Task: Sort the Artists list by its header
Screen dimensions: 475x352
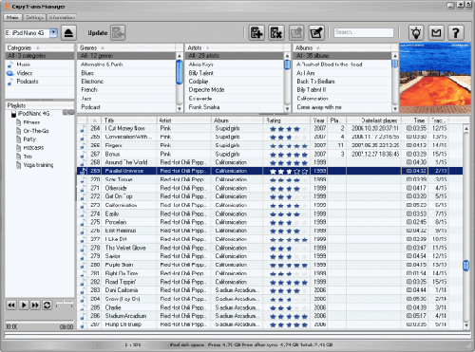Action: 234,47
